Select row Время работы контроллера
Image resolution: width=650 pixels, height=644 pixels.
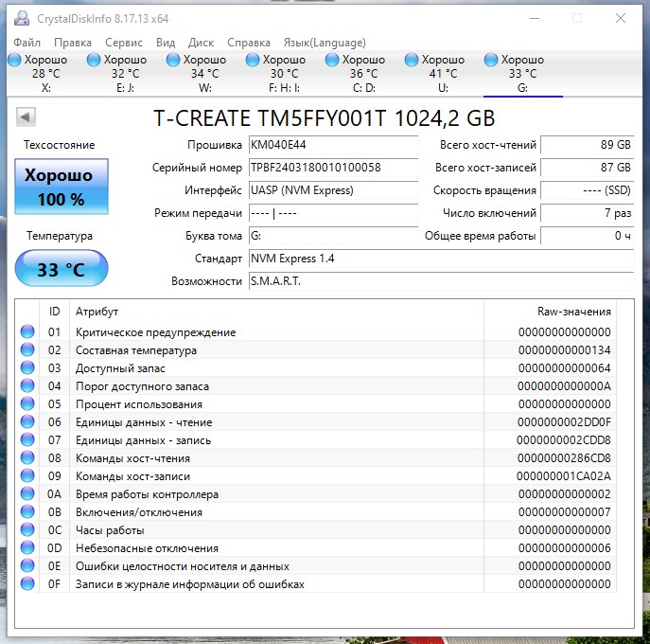click(316, 494)
